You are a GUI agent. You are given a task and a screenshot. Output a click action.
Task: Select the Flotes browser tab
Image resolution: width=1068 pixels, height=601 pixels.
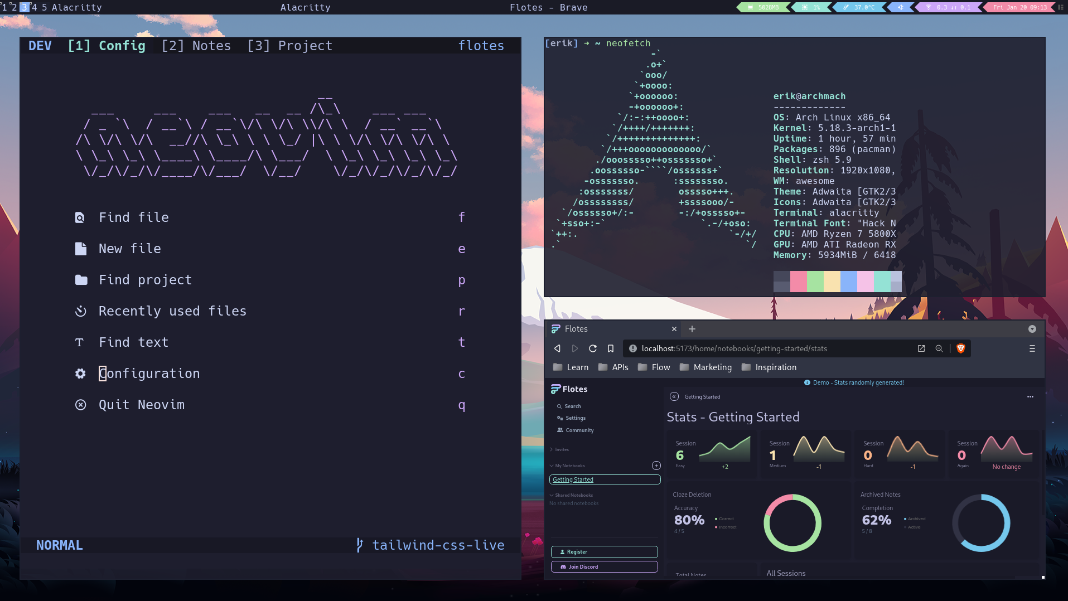[577, 328]
